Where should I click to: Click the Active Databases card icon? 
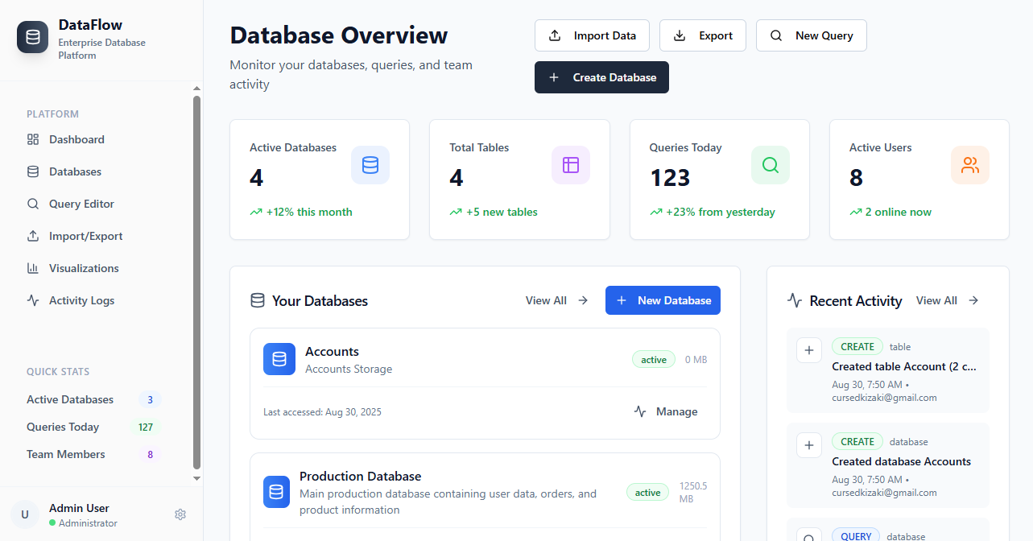370,165
